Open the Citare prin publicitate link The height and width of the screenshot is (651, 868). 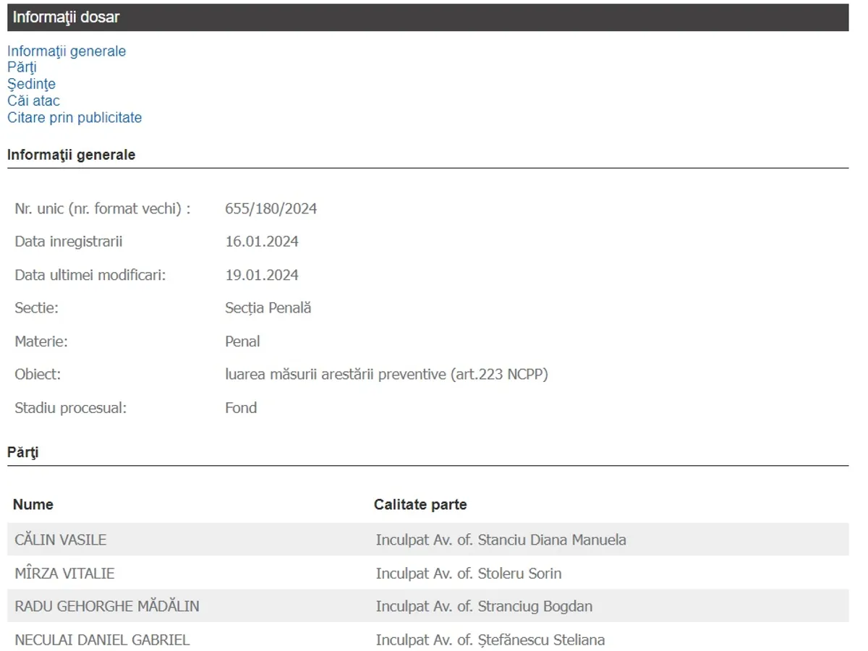pos(75,118)
